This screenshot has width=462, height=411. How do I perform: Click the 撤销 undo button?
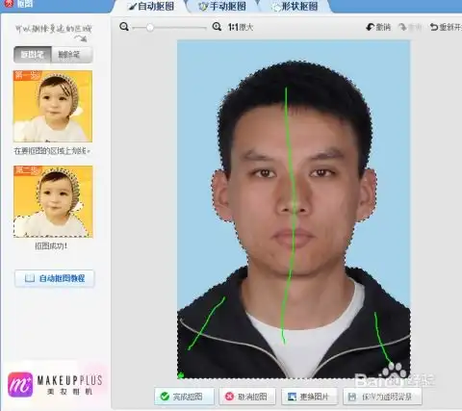pos(378,27)
